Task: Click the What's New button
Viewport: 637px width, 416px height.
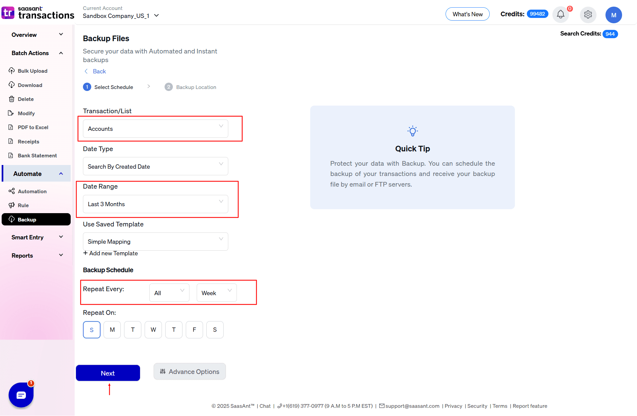Action: click(467, 14)
